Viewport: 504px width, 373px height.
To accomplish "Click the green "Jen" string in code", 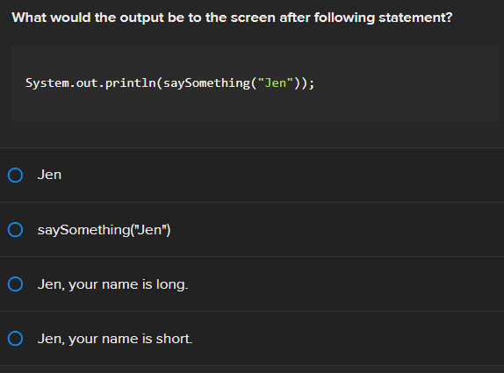I will (x=276, y=82).
